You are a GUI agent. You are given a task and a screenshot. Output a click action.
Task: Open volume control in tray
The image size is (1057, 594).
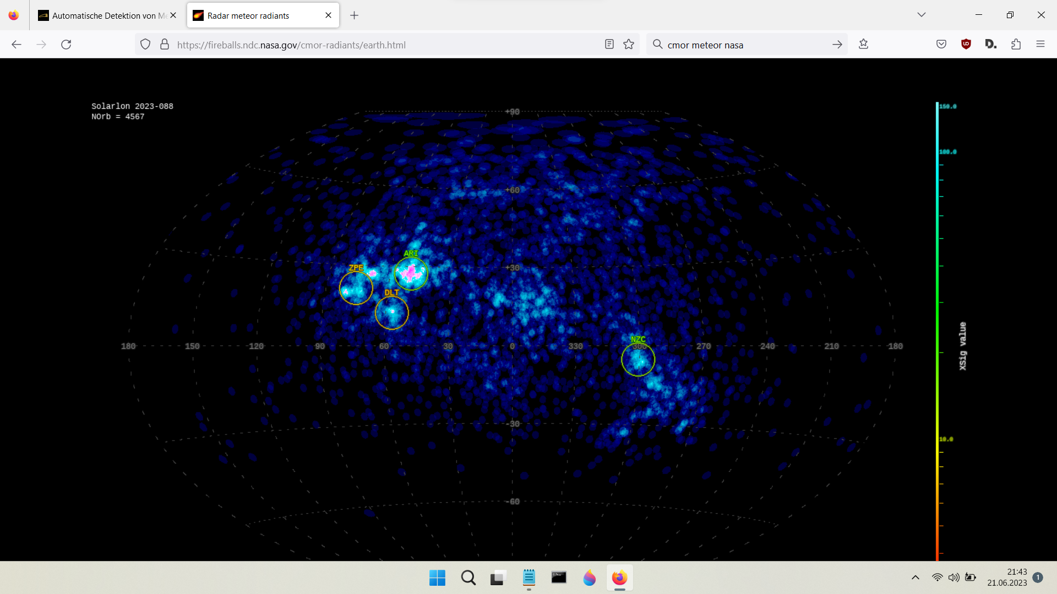coord(954,577)
